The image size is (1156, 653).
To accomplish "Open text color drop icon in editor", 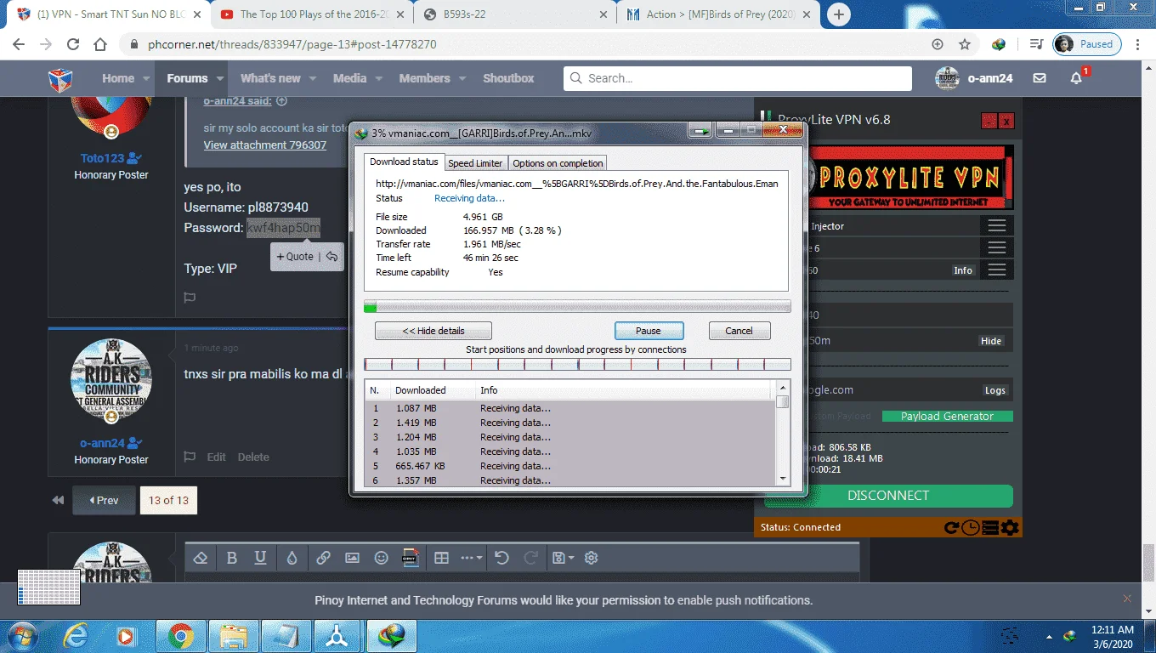I will pos(292,558).
